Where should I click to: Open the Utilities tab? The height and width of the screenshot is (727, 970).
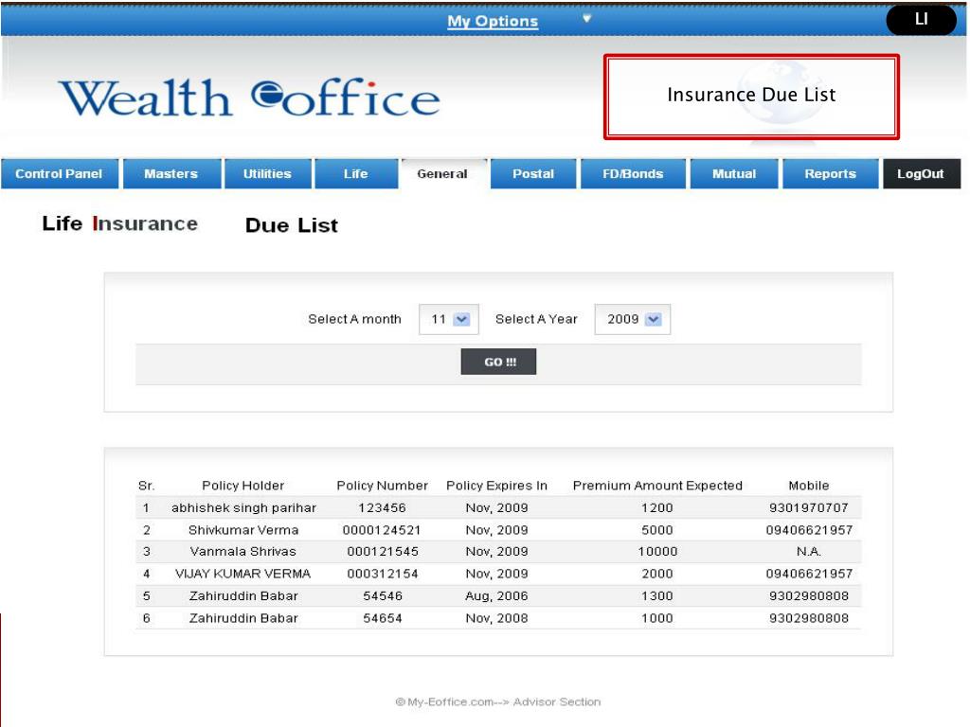267,174
